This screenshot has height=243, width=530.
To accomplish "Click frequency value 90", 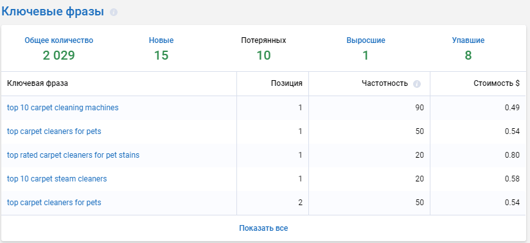I will coord(420,108).
